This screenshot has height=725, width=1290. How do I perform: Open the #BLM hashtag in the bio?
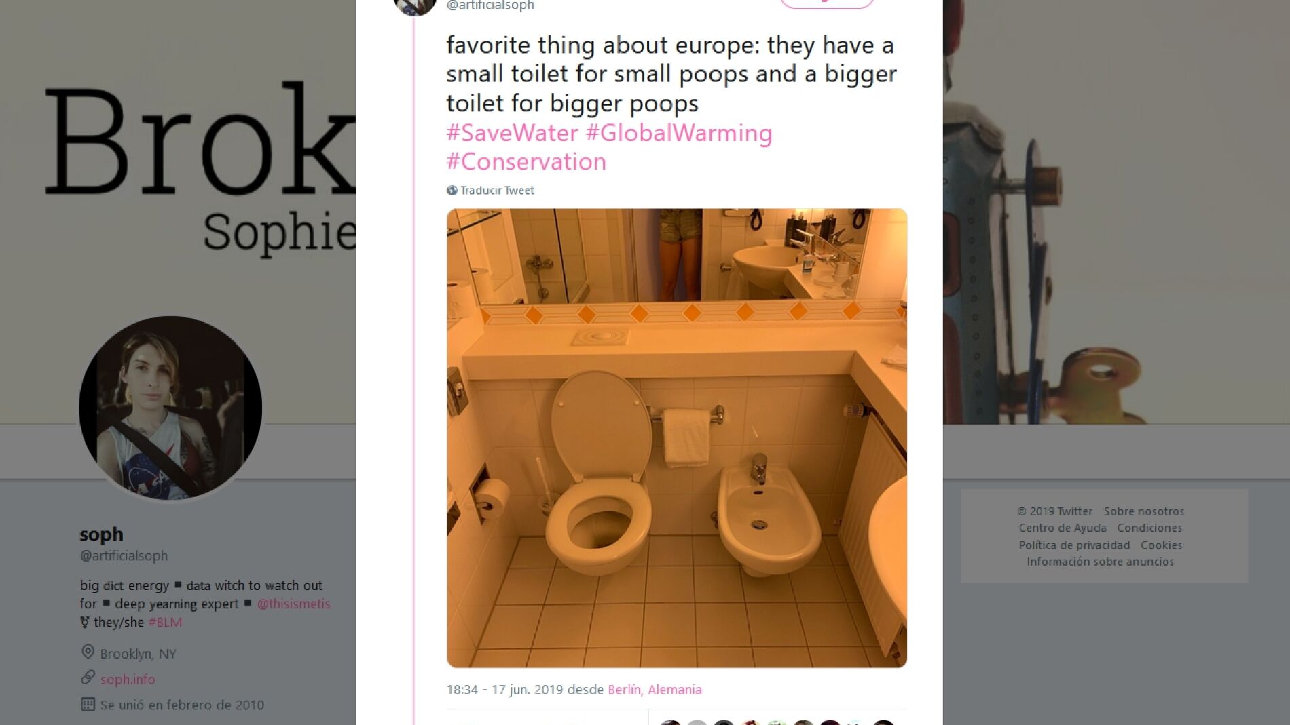click(165, 622)
